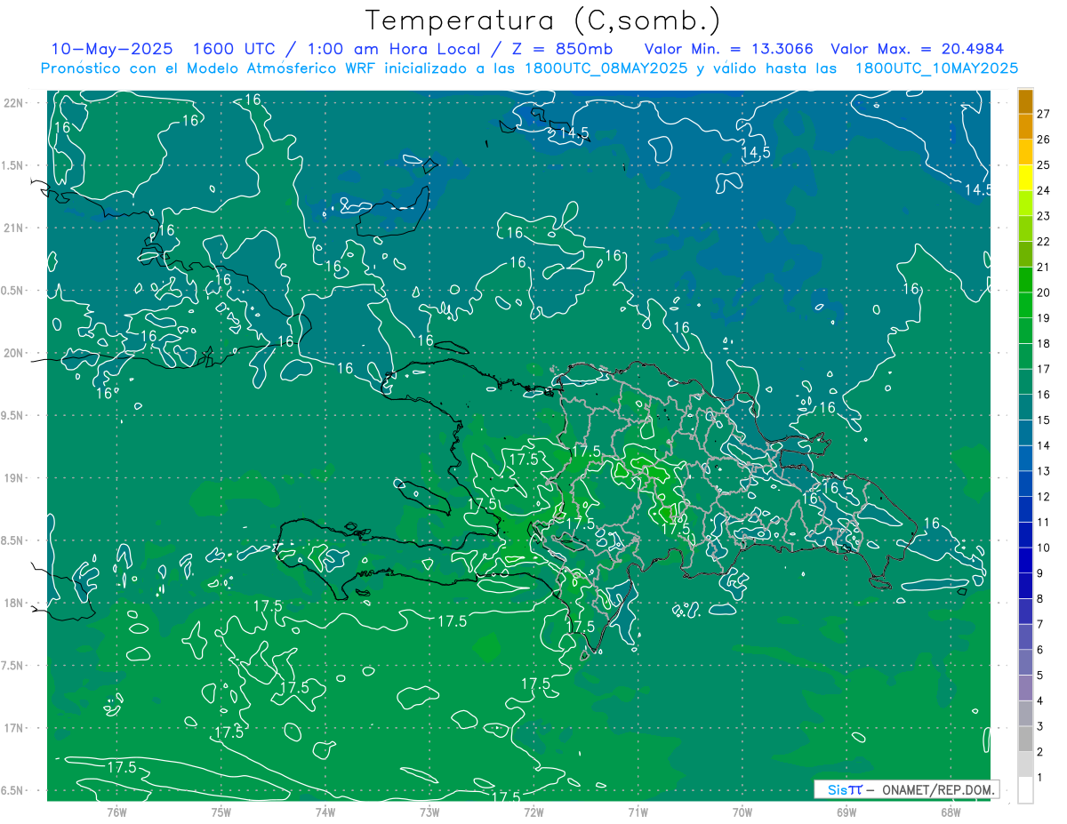This screenshot has width=1067, height=824.
Task: Click the color scale label '20'
Action: click(1044, 292)
